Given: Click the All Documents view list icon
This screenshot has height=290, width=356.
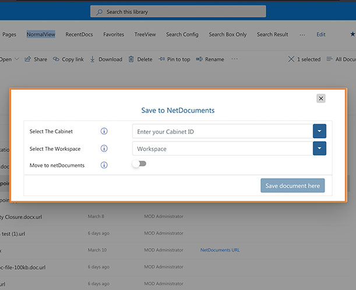Looking at the screenshot, I should click(x=329, y=59).
